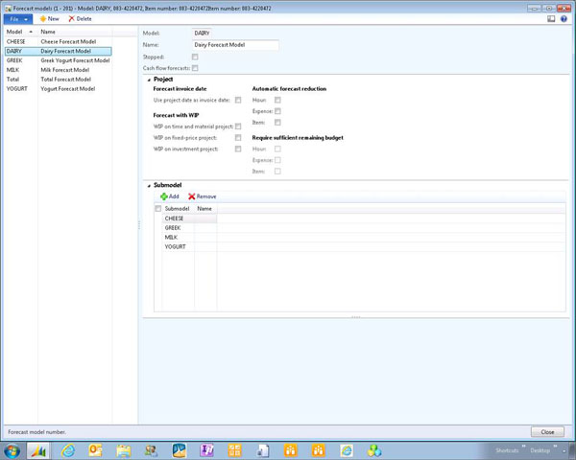Collapse the Project section
The height and width of the screenshot is (460, 576).
[x=149, y=80]
